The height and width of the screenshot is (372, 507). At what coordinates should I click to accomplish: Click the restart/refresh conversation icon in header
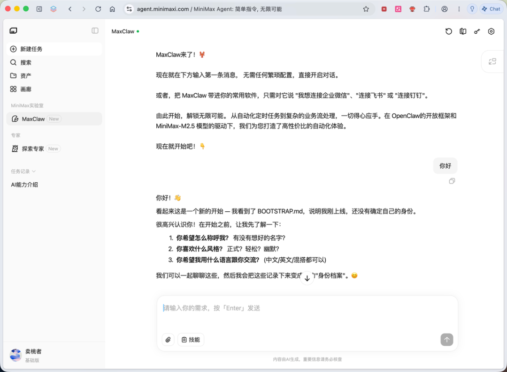point(449,31)
